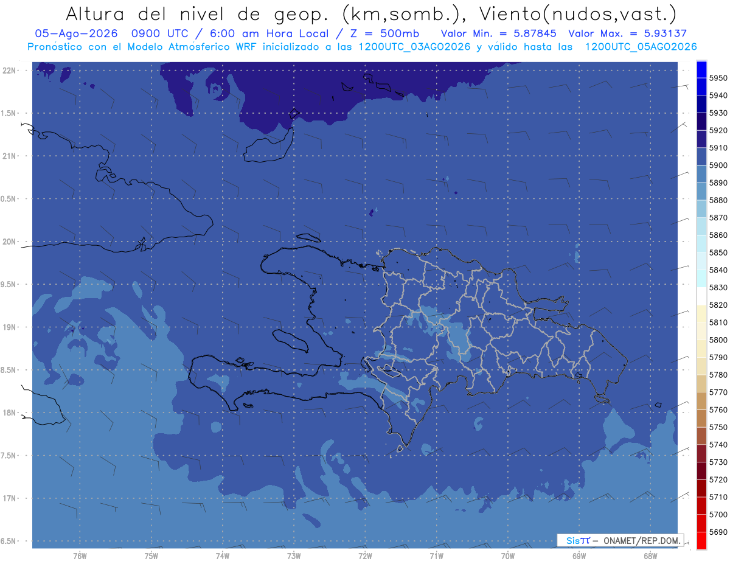Click the 76W longitude label
Viewport: 730px width, 564px height.
click(80, 556)
